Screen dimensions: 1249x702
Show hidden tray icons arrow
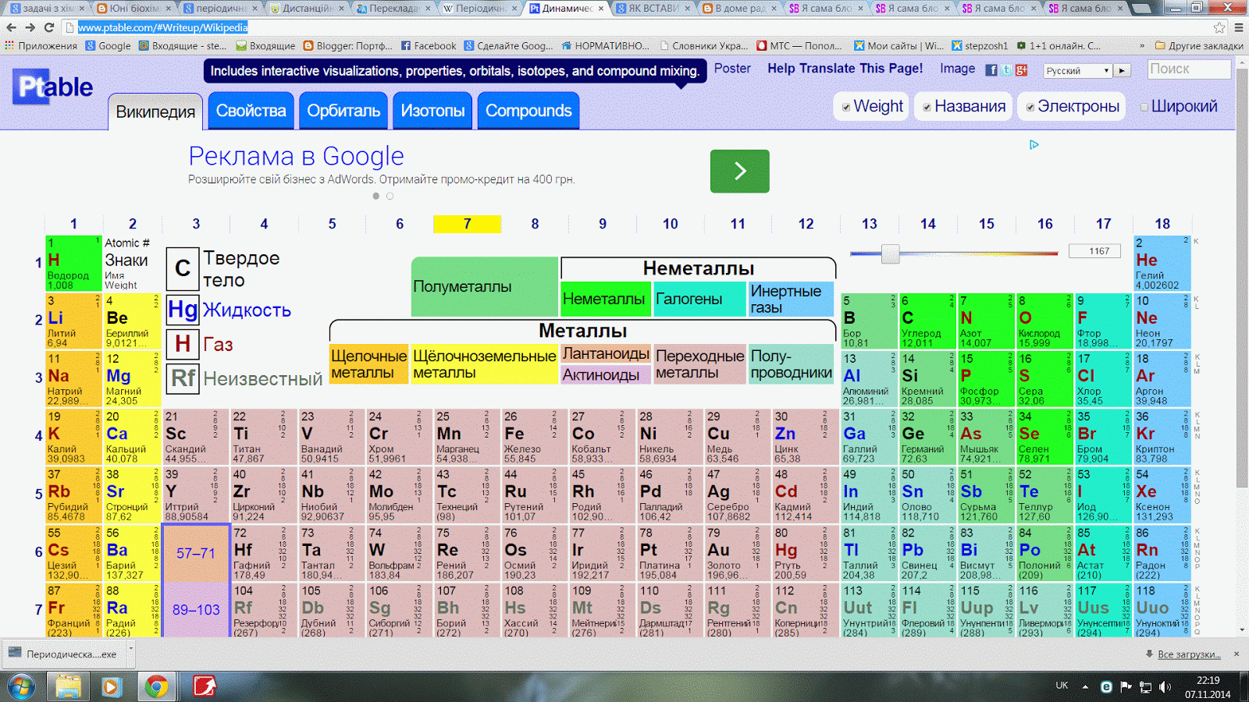point(1085,686)
